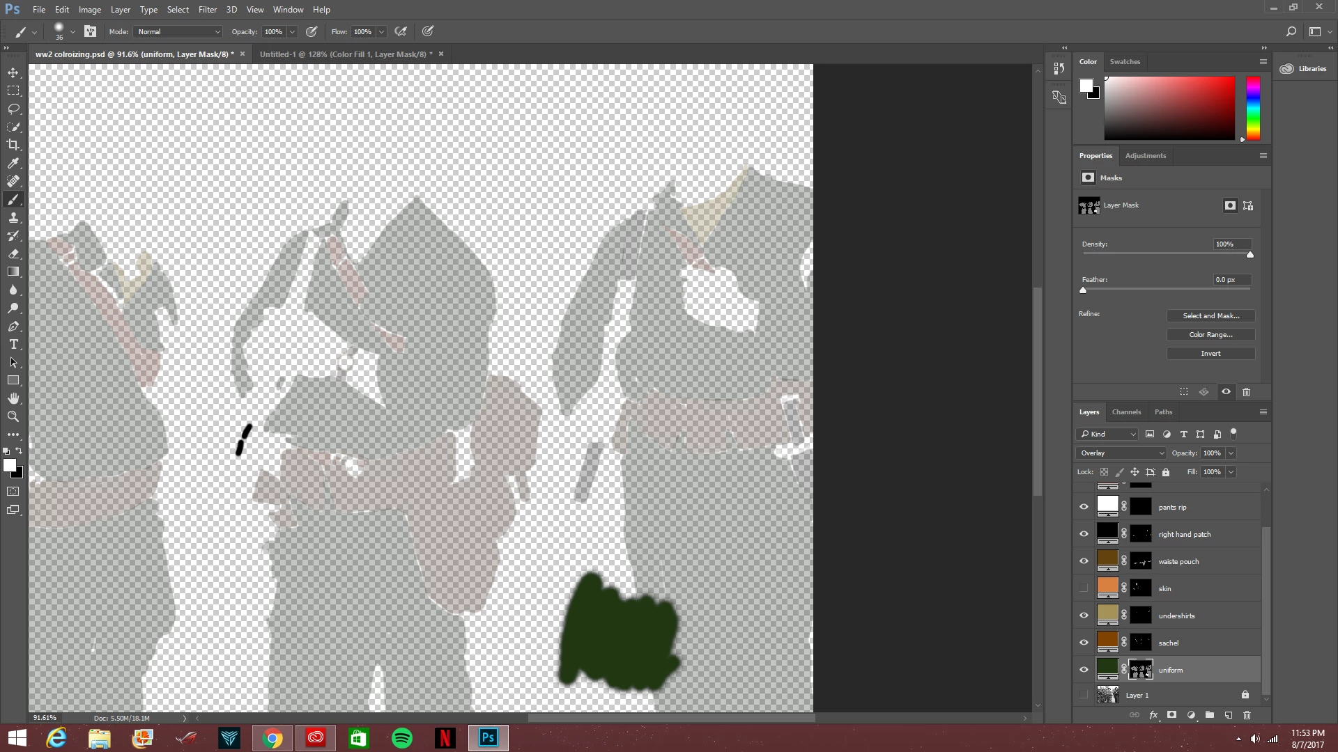The image size is (1338, 752).
Task: Open the Overlay blend mode dropdown
Action: coord(1121,453)
